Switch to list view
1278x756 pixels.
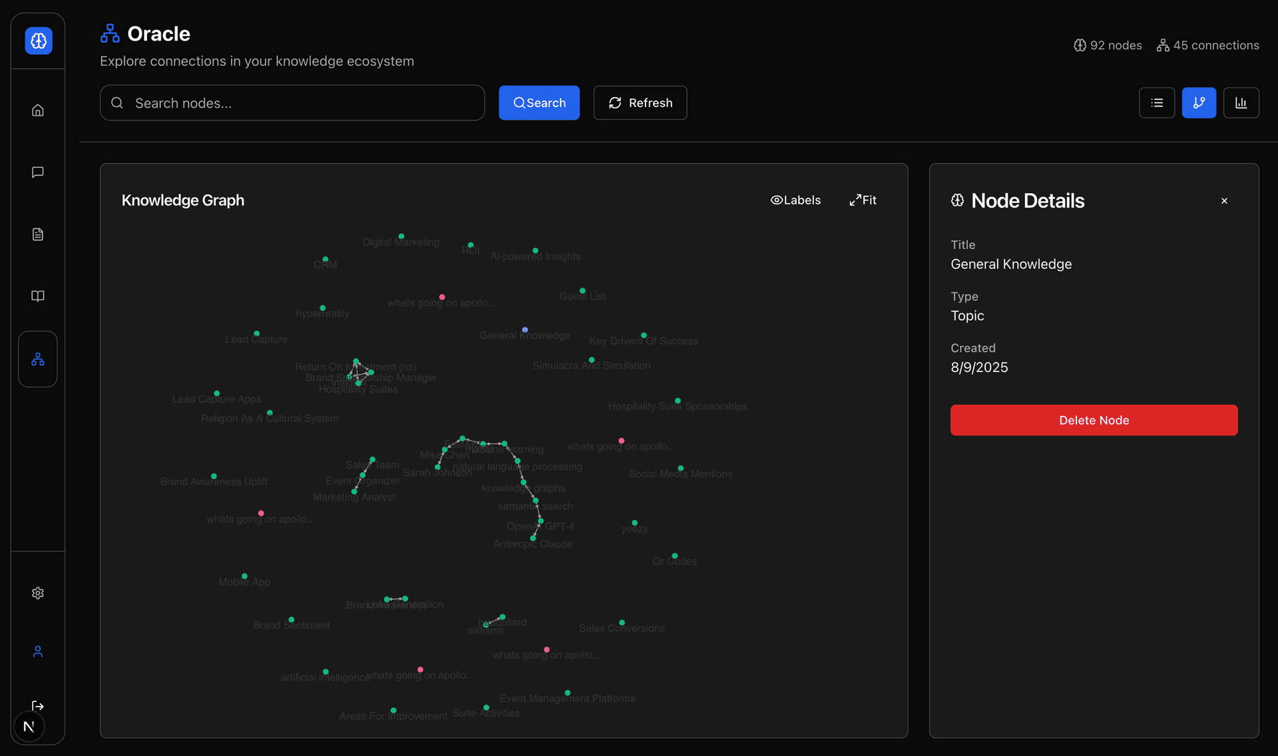click(x=1157, y=103)
